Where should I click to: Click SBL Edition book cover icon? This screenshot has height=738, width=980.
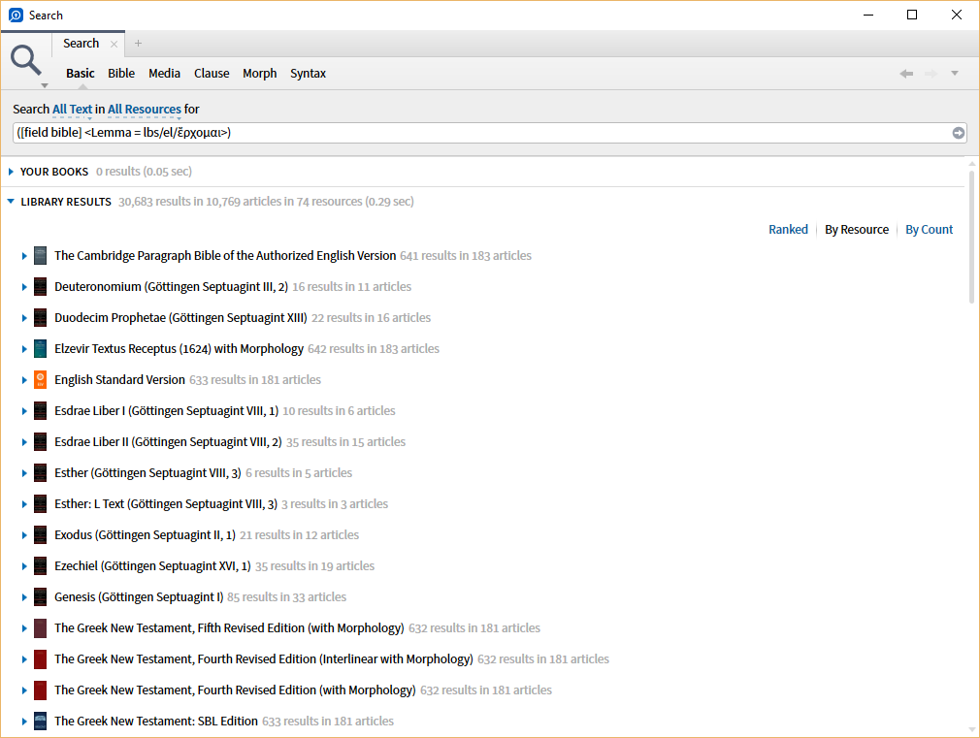[40, 722]
